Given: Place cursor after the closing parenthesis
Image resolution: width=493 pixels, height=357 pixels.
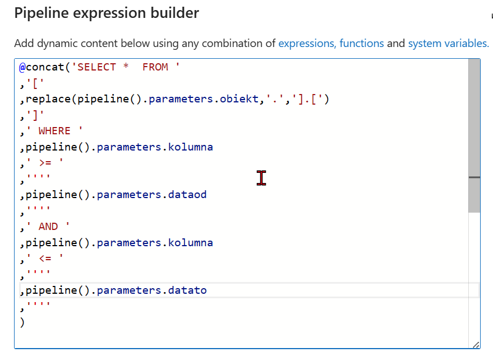Looking at the screenshot, I should tap(26, 322).
